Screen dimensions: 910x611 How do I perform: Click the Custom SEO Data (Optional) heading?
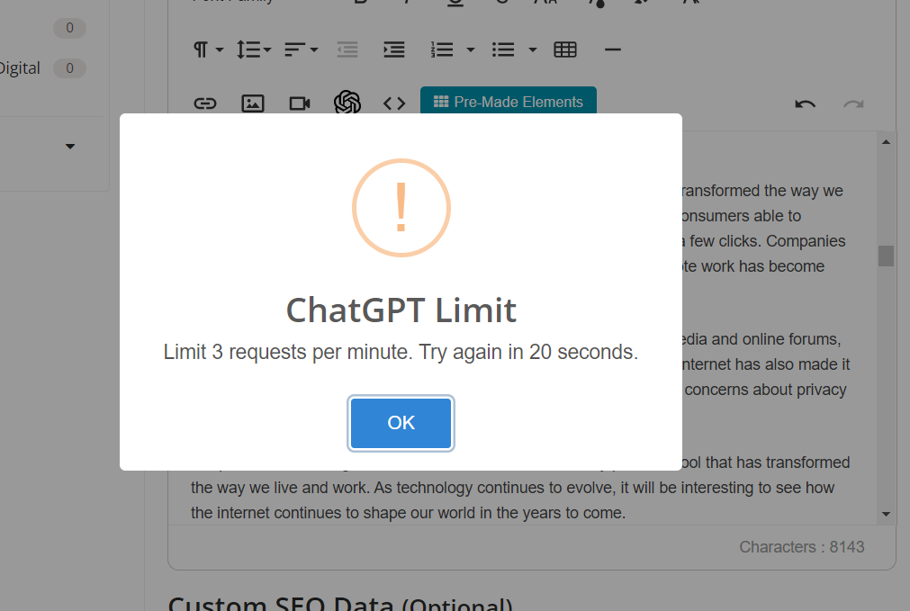pyautogui.click(x=340, y=604)
